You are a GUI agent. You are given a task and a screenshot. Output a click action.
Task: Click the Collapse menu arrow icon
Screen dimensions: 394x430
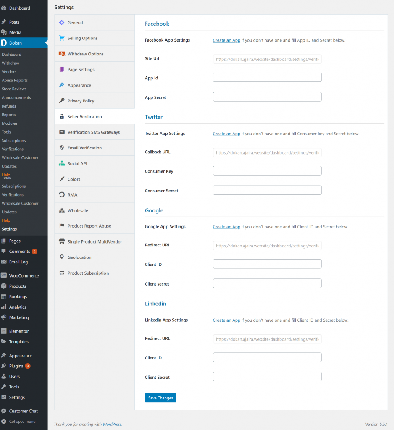click(x=3, y=422)
